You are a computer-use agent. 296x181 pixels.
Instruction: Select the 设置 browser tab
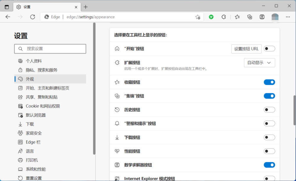[x=47, y=7]
